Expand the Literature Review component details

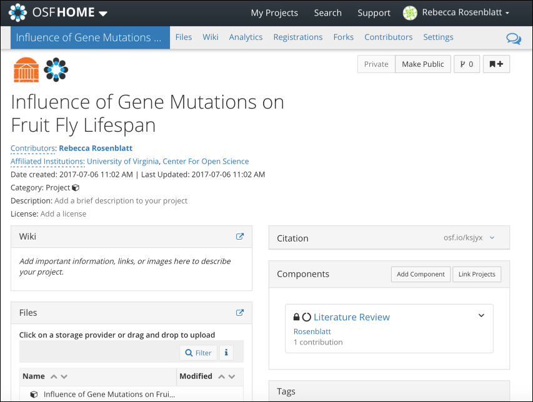pos(481,316)
